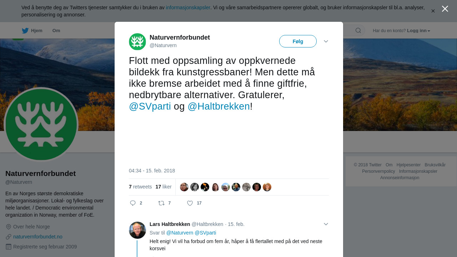Image resolution: width=457 pixels, height=257 pixels.
Task: Go to Hjem in top navigation
Action: [x=37, y=31]
